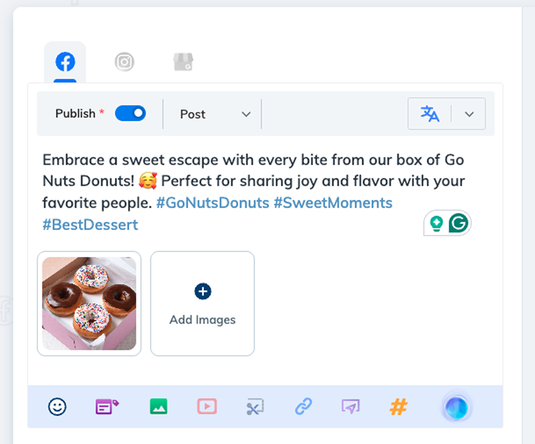
Task: Click the translate language icon
Action: click(x=430, y=113)
